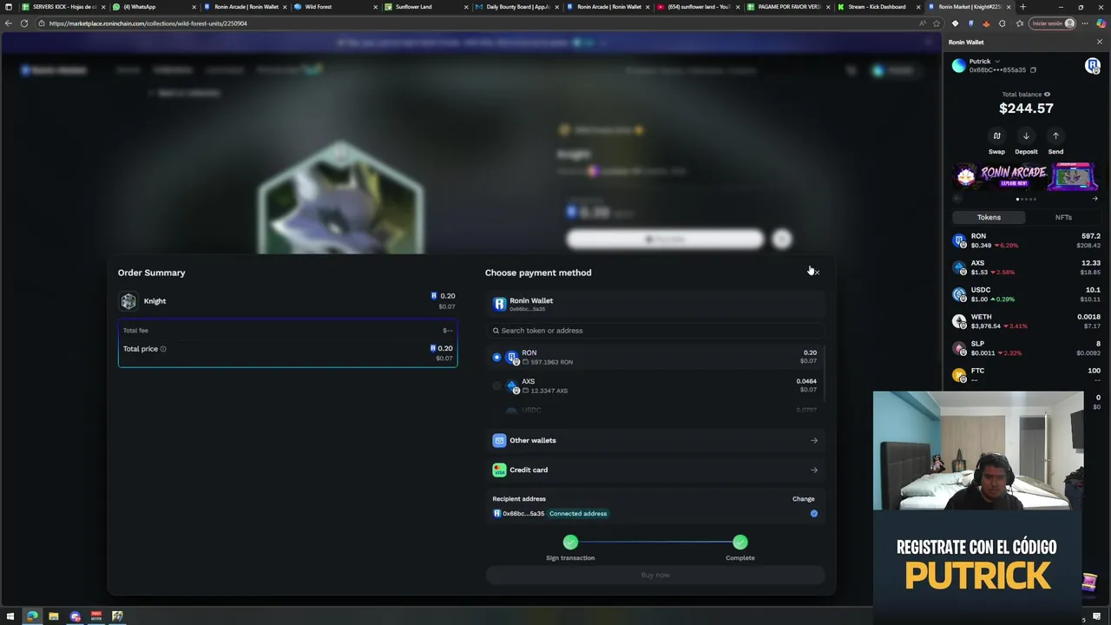The width and height of the screenshot is (1111, 625).
Task: Open SLP token row in wallet
Action: [x=1026, y=348]
